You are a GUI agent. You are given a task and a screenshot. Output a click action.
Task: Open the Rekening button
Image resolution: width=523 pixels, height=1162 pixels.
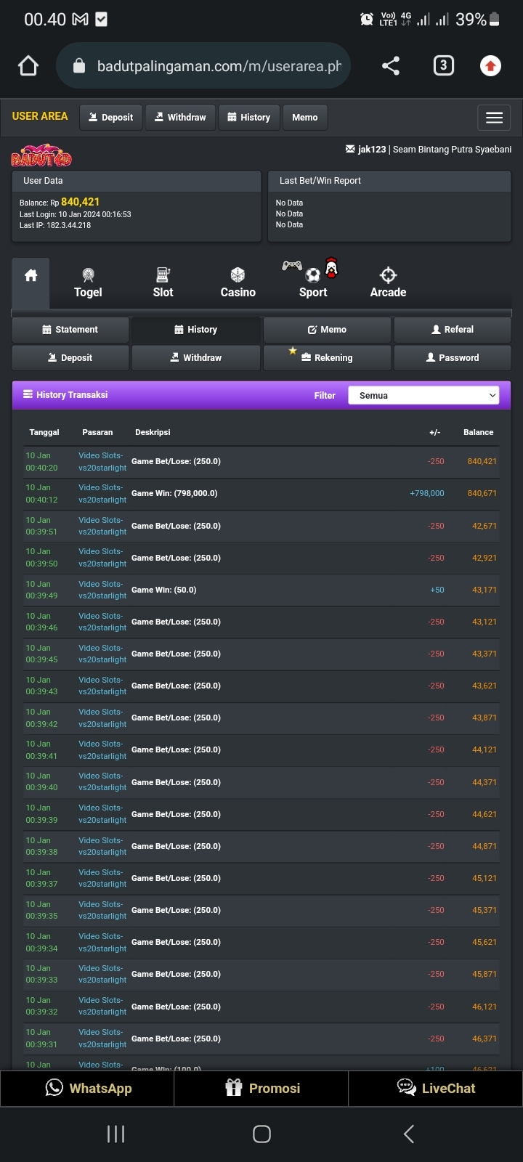click(x=327, y=358)
